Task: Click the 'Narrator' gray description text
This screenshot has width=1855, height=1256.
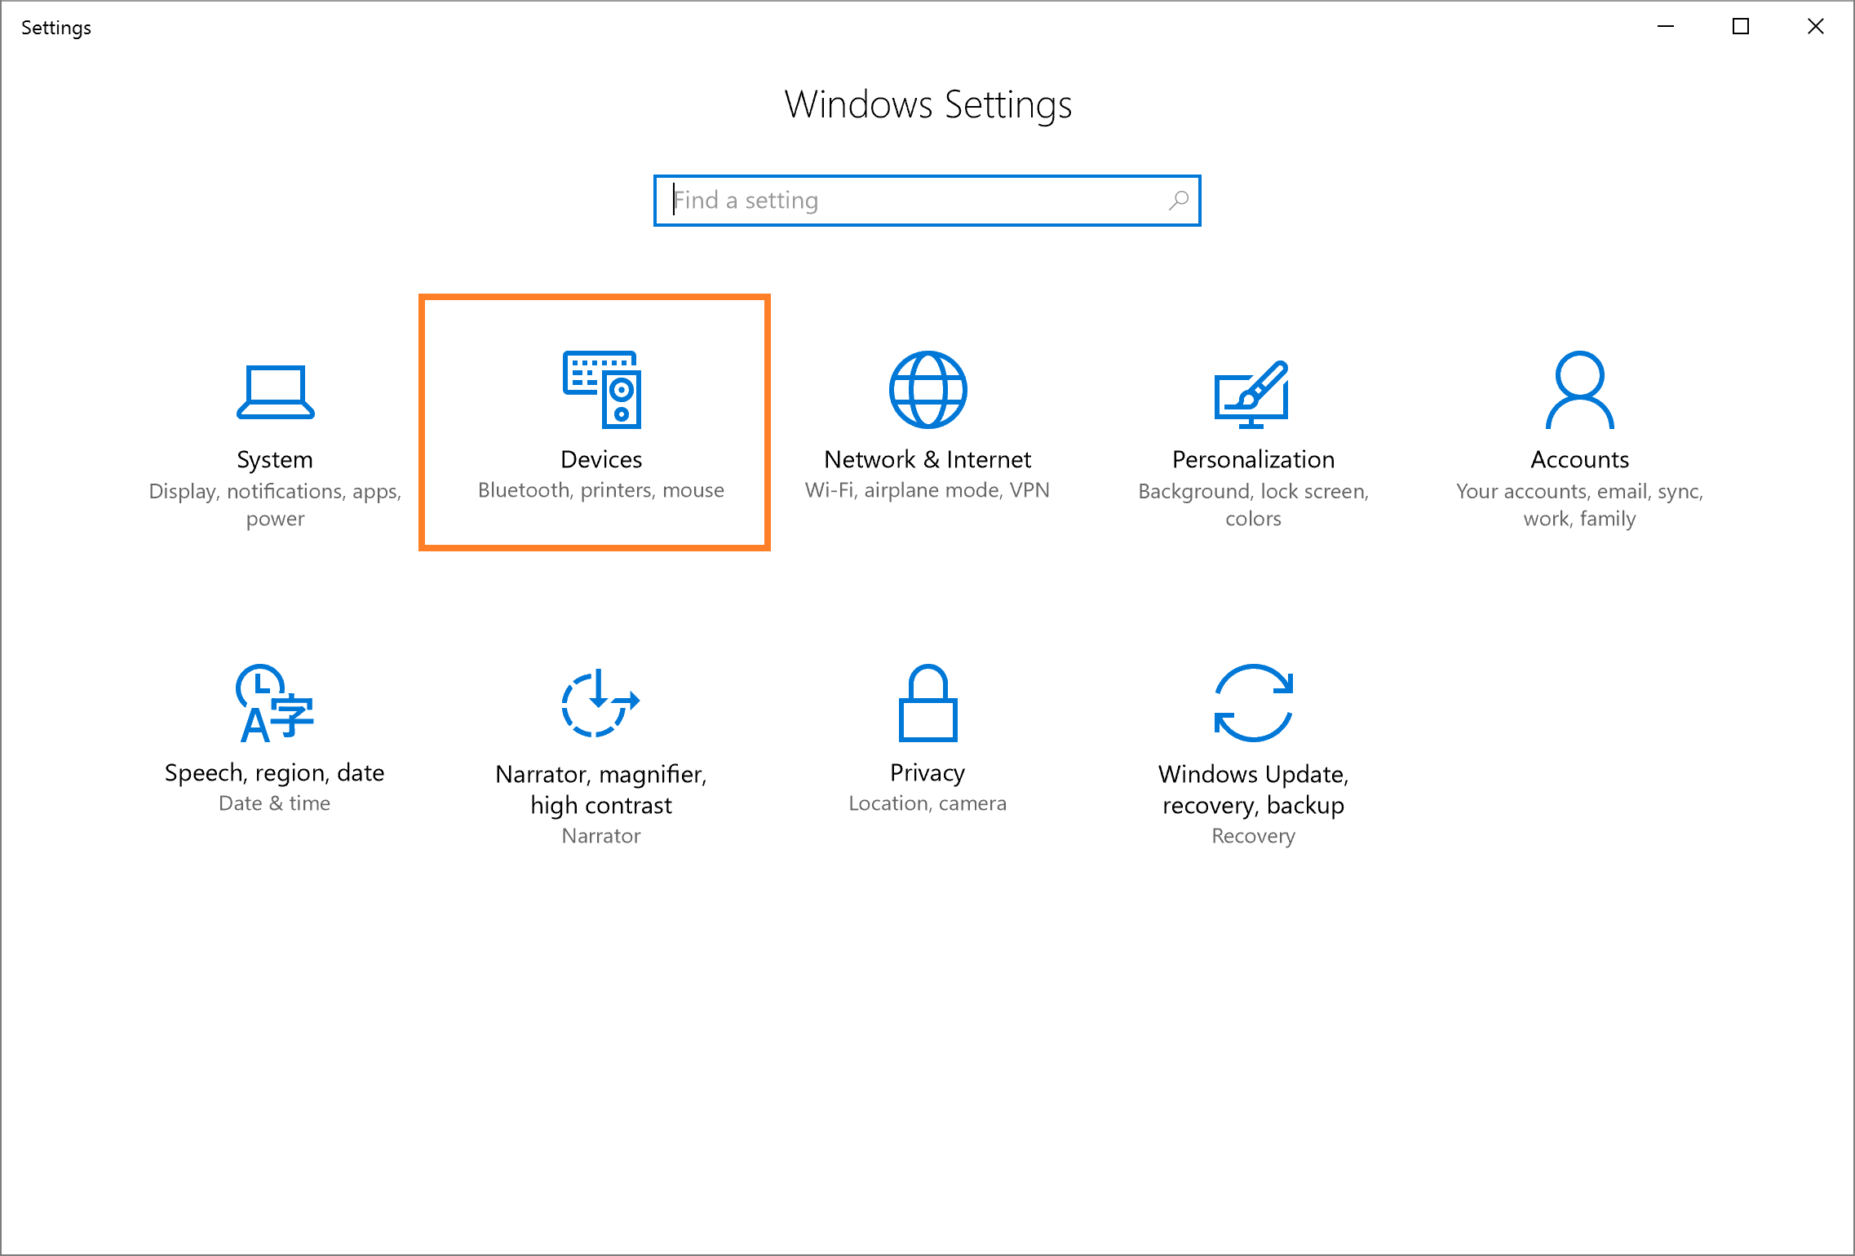Action: [601, 836]
